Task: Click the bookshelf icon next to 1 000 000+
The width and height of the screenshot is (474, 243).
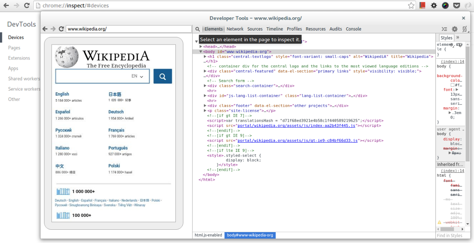Action: (63, 192)
